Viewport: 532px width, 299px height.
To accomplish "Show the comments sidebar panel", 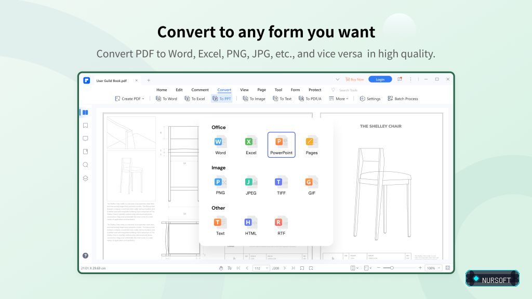I will point(86,138).
